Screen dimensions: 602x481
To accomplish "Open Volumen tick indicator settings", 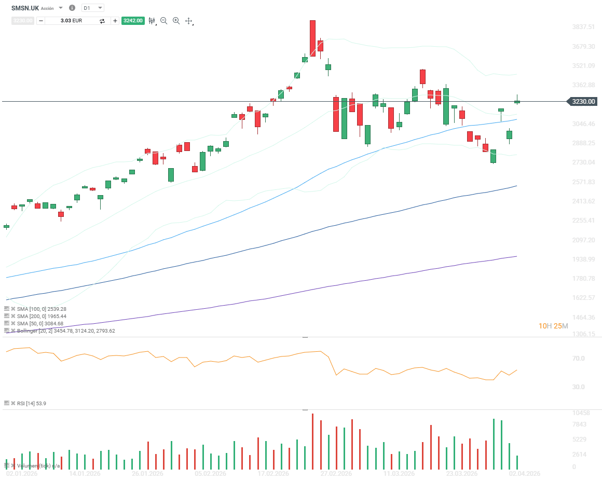I will (x=7, y=465).
